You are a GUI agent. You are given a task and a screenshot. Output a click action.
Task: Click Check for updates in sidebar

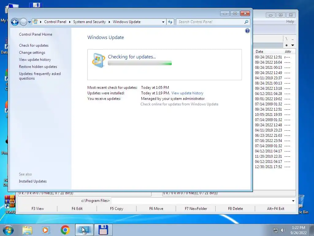tap(34, 45)
